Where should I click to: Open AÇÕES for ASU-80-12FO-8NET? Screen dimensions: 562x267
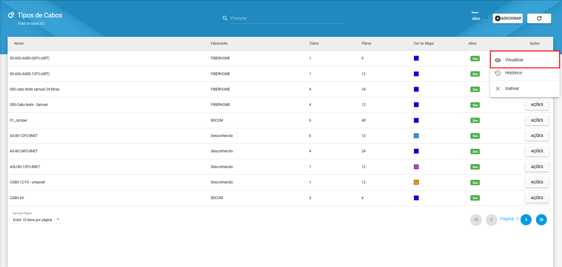tap(537, 167)
